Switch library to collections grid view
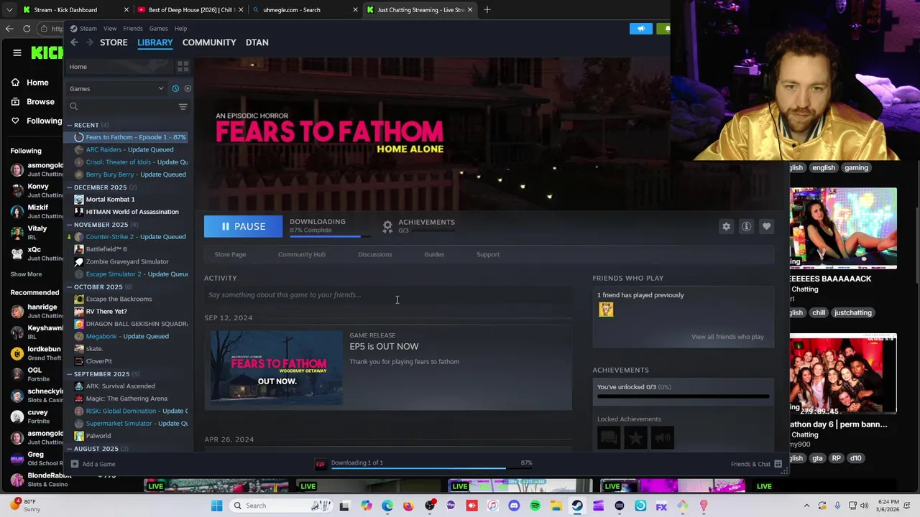 click(183, 67)
